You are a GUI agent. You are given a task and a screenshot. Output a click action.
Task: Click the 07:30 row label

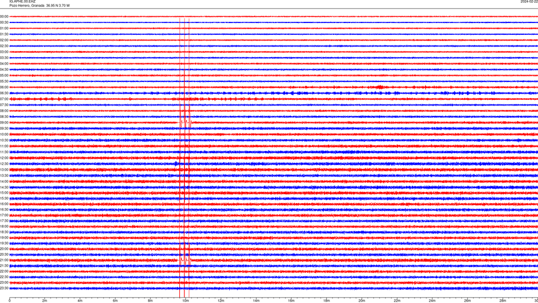[4, 105]
